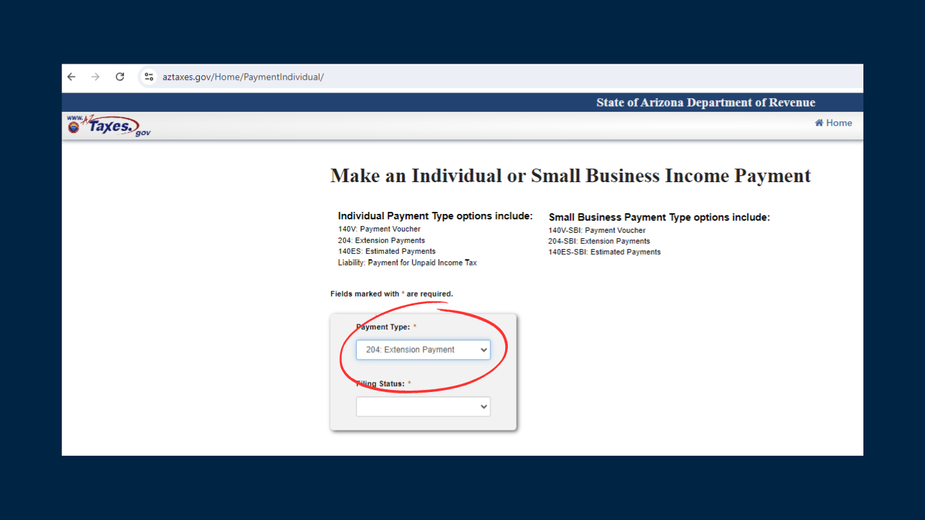Open the site information icon beside the URL
The height and width of the screenshot is (520, 925).
click(x=149, y=77)
